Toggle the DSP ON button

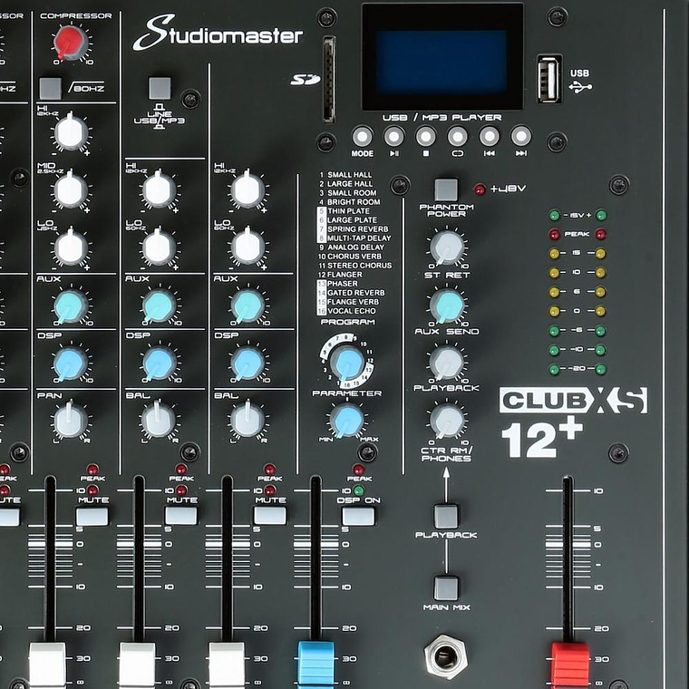(x=359, y=517)
